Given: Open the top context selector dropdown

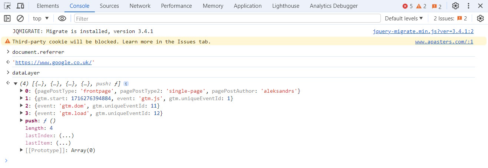Looking at the screenshot, I should coord(41,18).
